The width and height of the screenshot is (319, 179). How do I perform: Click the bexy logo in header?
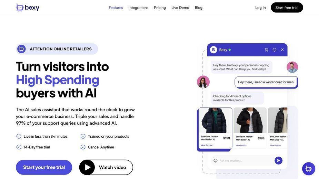[28, 8]
